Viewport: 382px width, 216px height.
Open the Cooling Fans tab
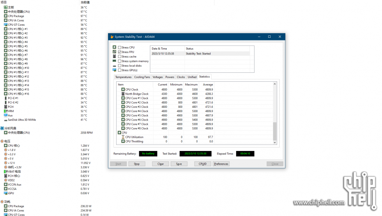142,77
